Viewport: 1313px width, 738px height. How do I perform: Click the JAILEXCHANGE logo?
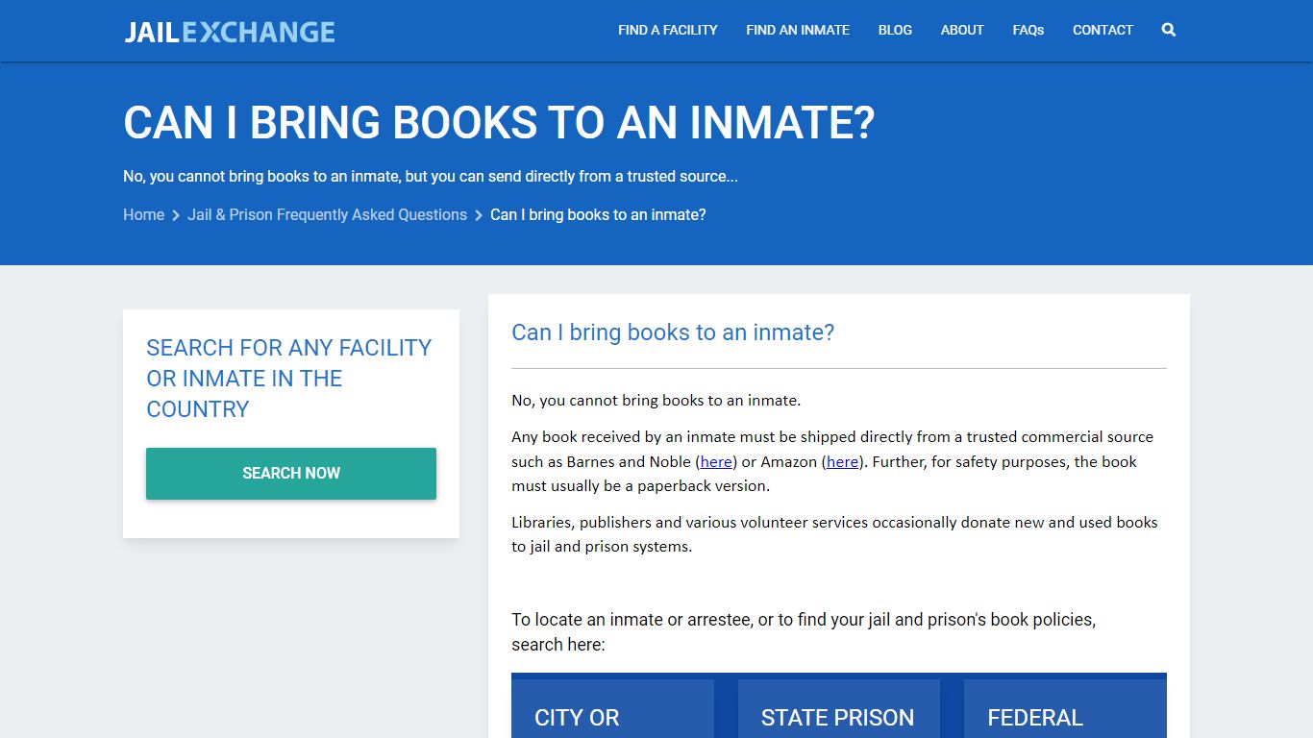tap(229, 31)
